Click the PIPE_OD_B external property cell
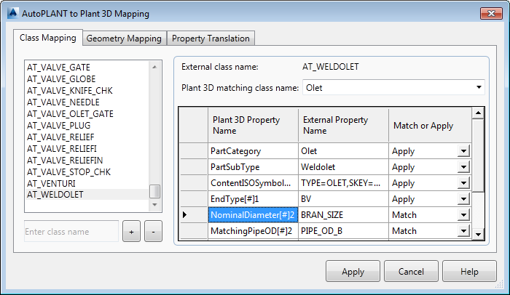The image size is (510, 295). point(343,231)
